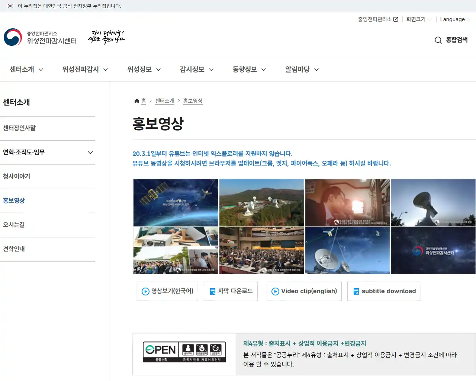Screen dimensions: 476x381
Task: Click external link icon beside 중앙전파관리소
Action: [396, 19]
